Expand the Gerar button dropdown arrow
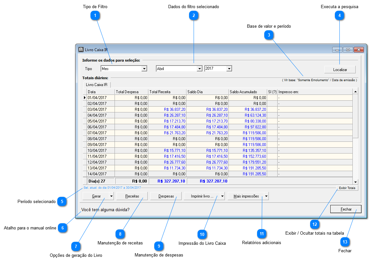 click(x=111, y=196)
